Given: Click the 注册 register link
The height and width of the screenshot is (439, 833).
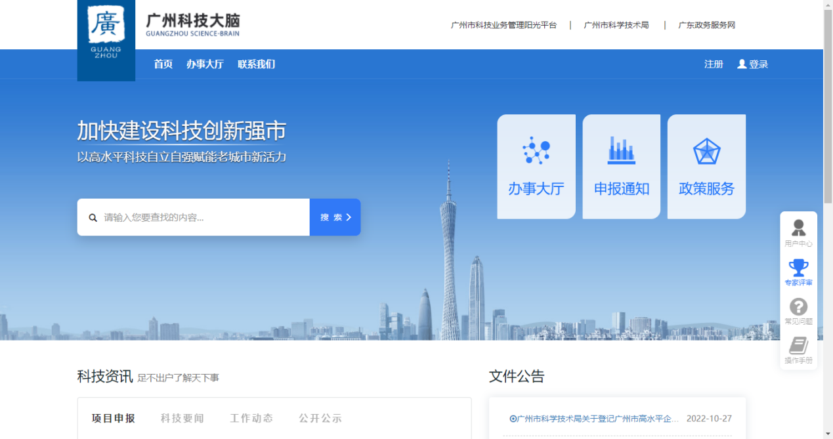Looking at the screenshot, I should pos(714,64).
